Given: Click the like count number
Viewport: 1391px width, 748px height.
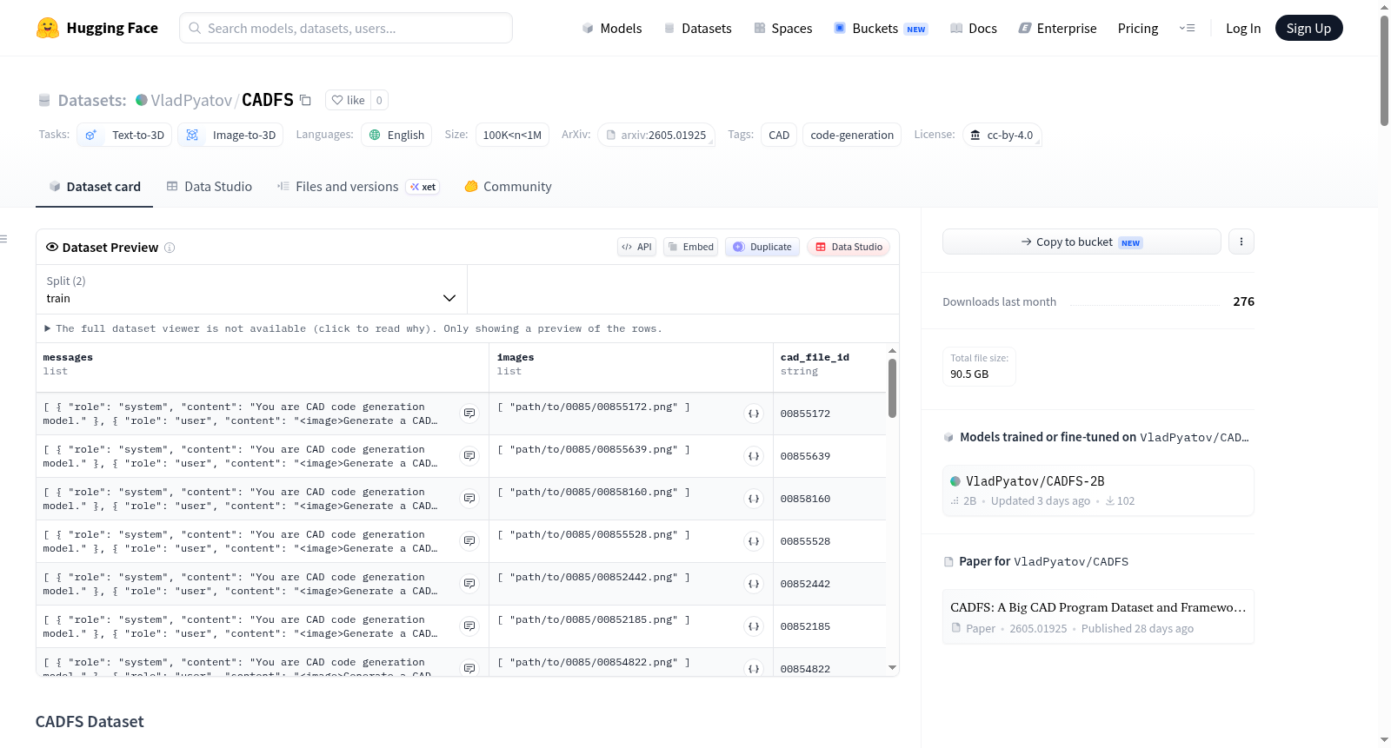Looking at the screenshot, I should click(379, 100).
